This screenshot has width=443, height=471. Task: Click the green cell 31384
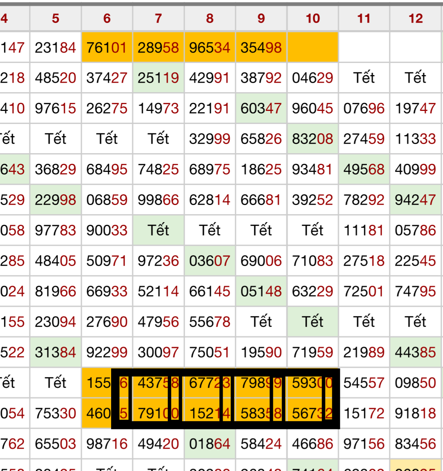pyautogui.click(x=56, y=352)
